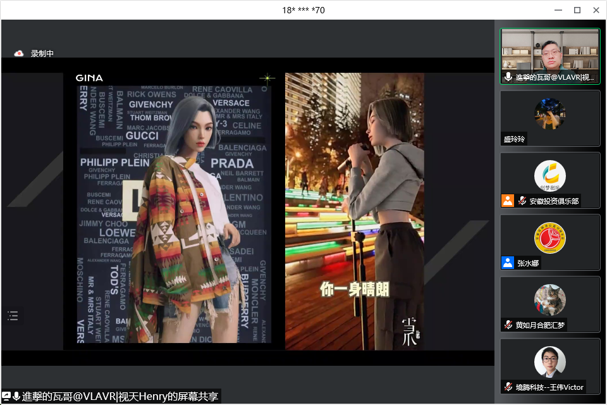This screenshot has width=607, height=405.
Task: Click muted mic icon beside 安徽投资俱乐部
Action: coord(522,201)
